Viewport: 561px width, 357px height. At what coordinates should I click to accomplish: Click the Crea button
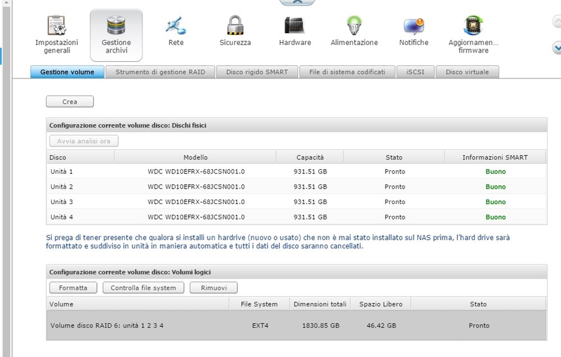[x=70, y=102]
